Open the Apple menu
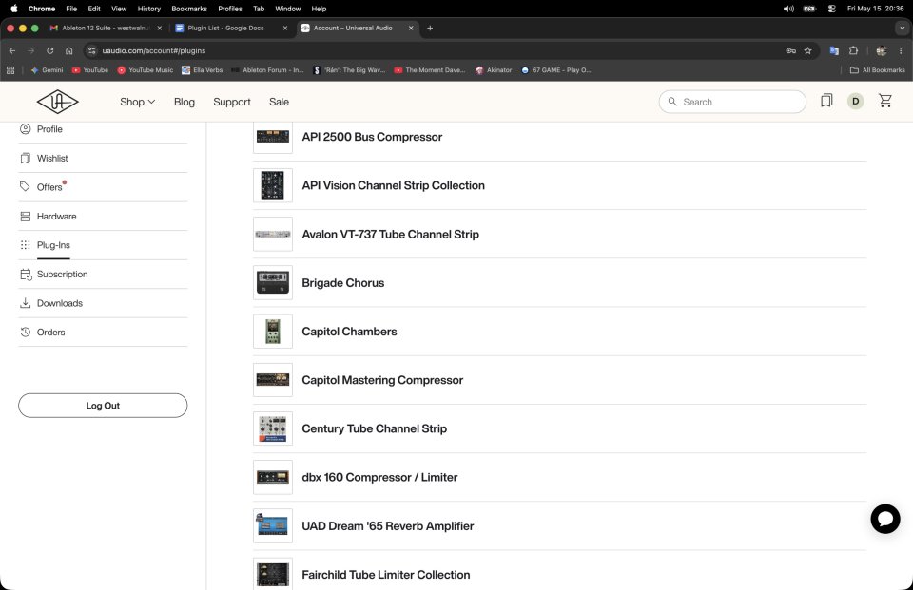Viewport: 913px width, 590px height. [x=14, y=9]
